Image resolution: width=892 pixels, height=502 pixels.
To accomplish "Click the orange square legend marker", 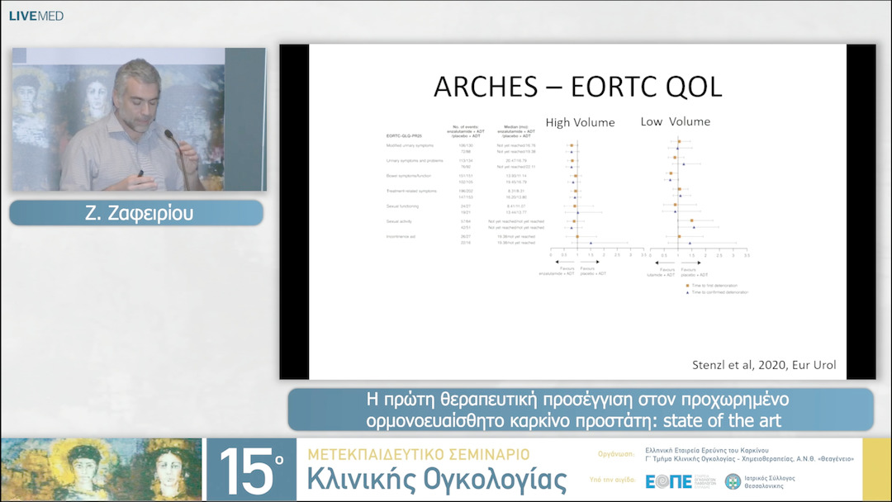I will [687, 284].
